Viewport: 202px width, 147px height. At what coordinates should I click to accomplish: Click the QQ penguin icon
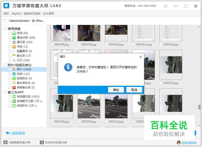click(179, 143)
